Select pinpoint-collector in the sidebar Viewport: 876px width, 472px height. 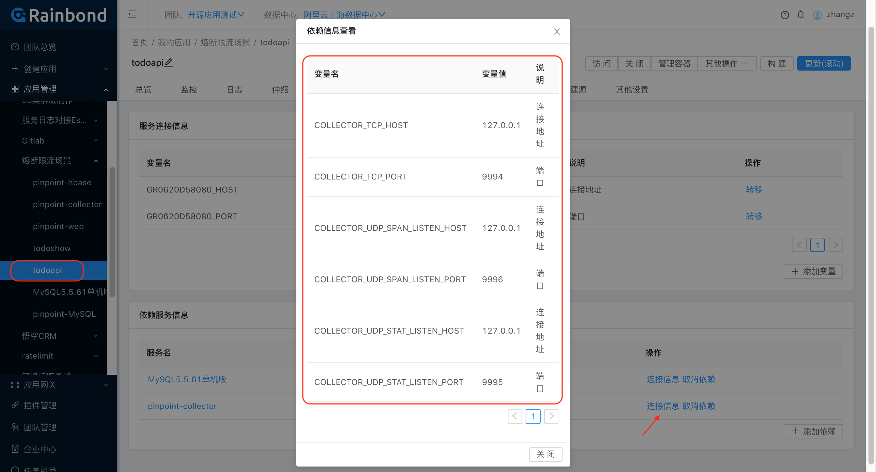[67, 204]
